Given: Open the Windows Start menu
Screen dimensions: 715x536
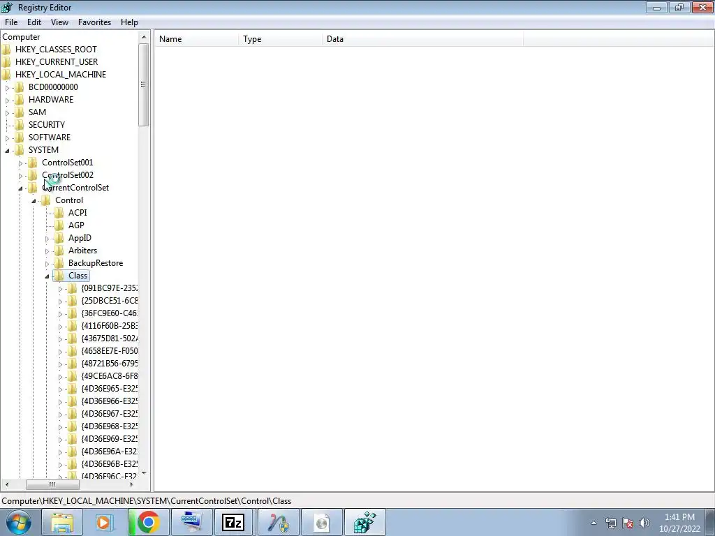Looking at the screenshot, I should pos(18,522).
